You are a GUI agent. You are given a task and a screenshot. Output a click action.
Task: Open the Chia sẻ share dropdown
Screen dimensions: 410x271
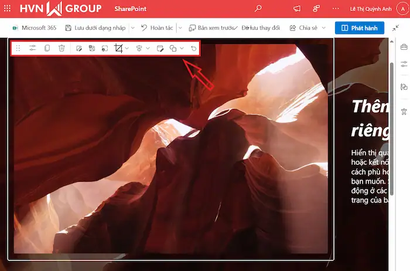308,28
